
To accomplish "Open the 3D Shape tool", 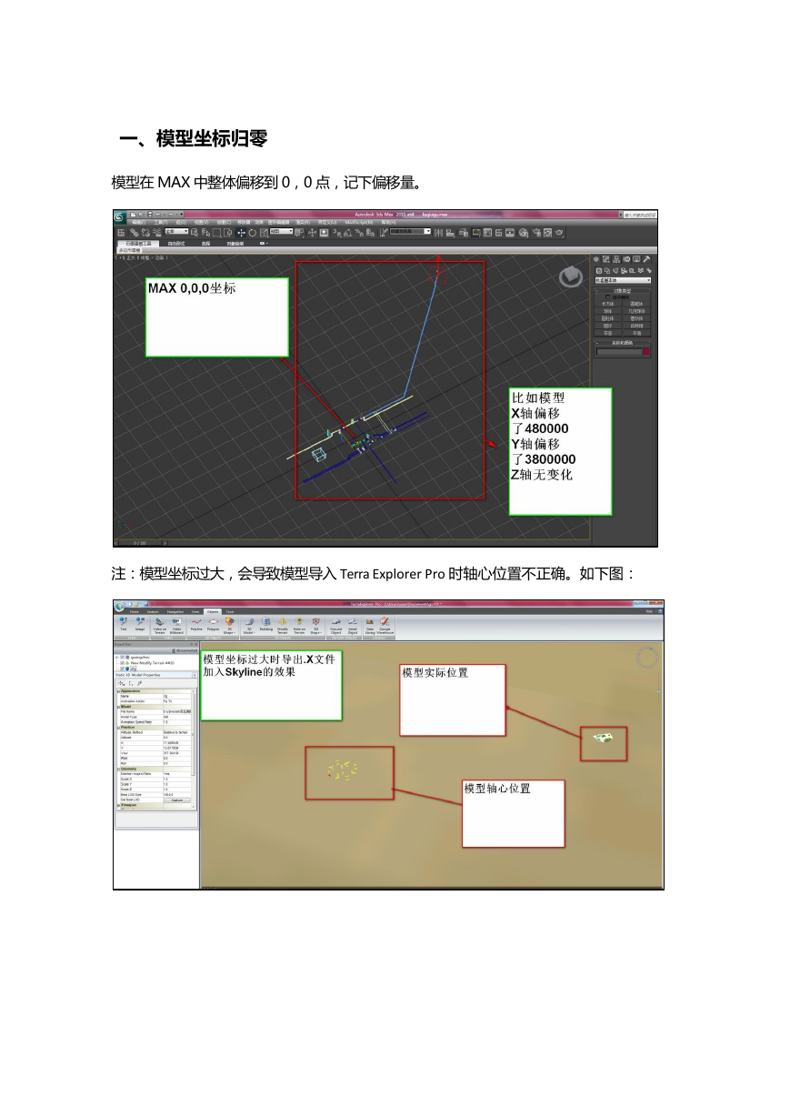I will pos(315,626).
